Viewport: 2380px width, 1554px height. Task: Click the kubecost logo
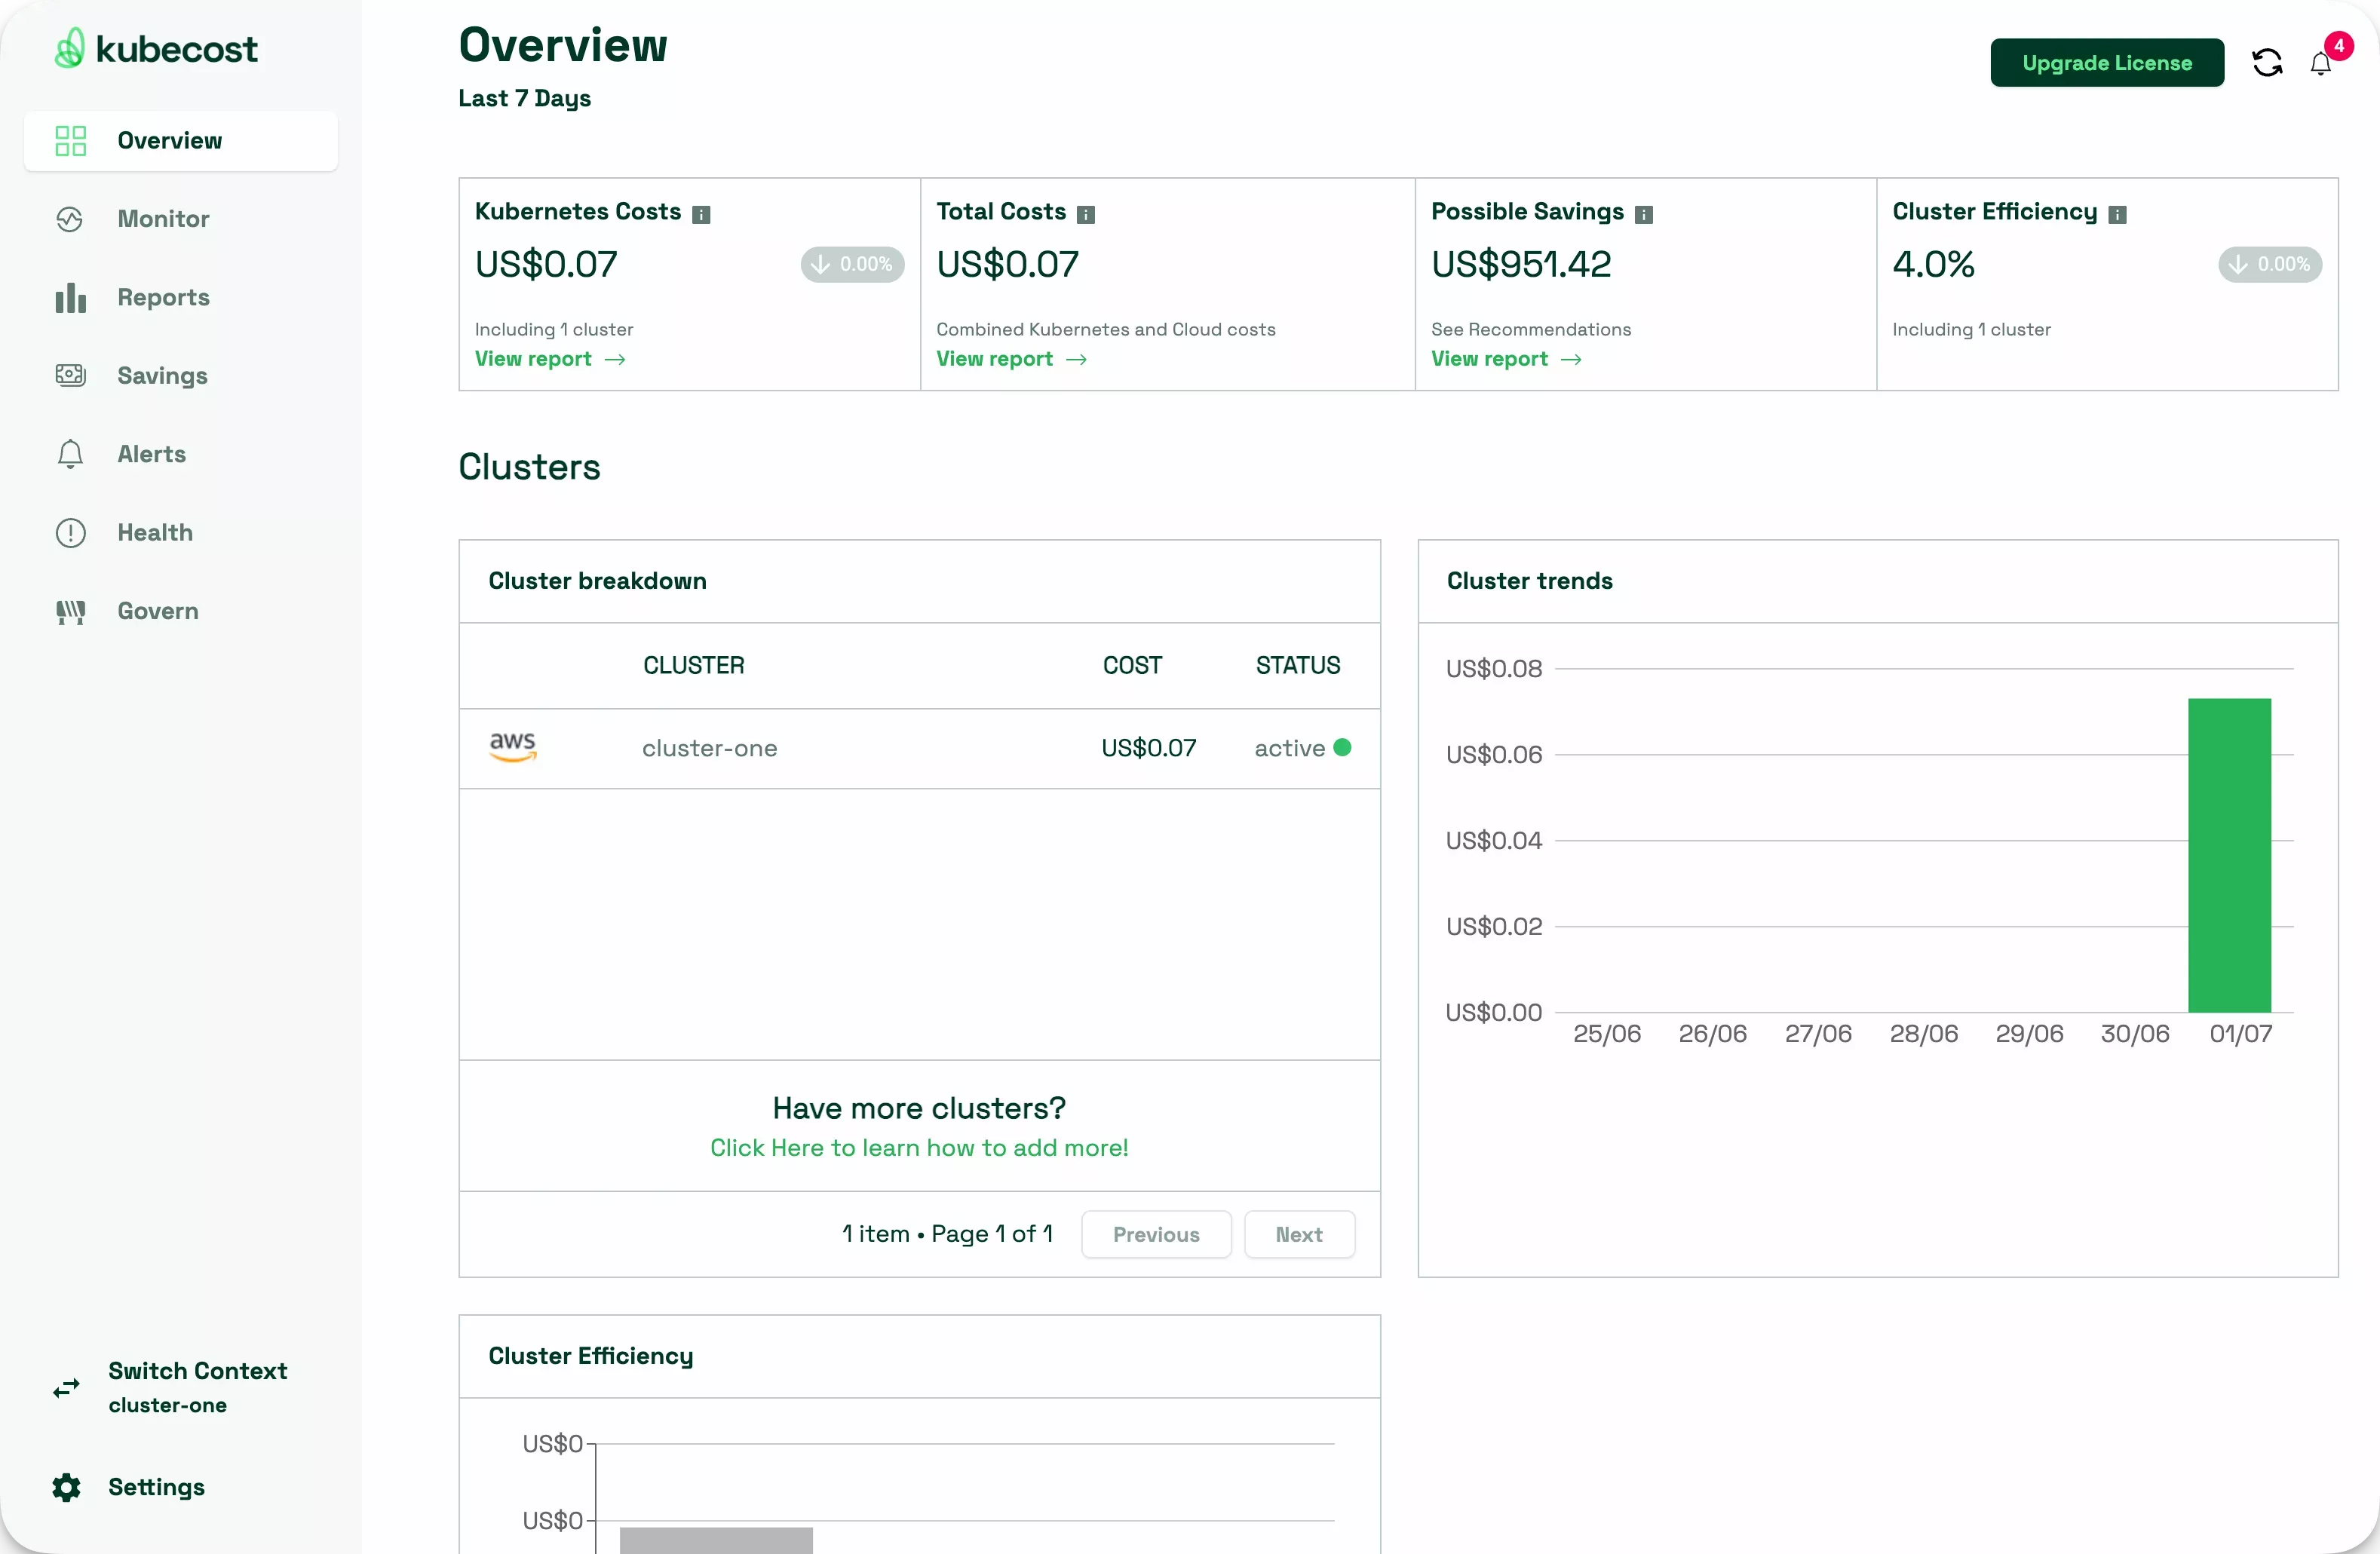[155, 48]
